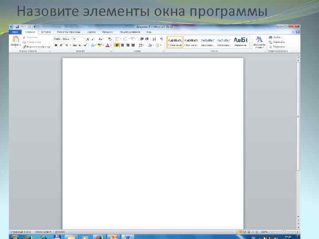Click the Line Spacing icon
319x239 pixels.
click(141, 45)
